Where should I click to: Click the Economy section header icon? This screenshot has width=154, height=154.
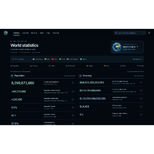tap(80, 76)
